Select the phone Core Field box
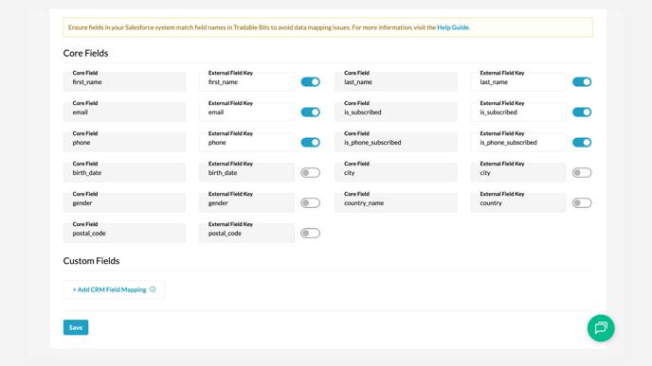This screenshot has height=366, width=652. (124, 142)
